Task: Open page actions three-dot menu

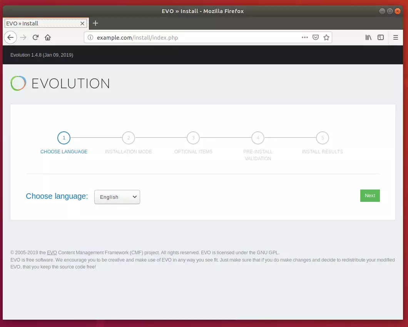Action: [x=305, y=37]
